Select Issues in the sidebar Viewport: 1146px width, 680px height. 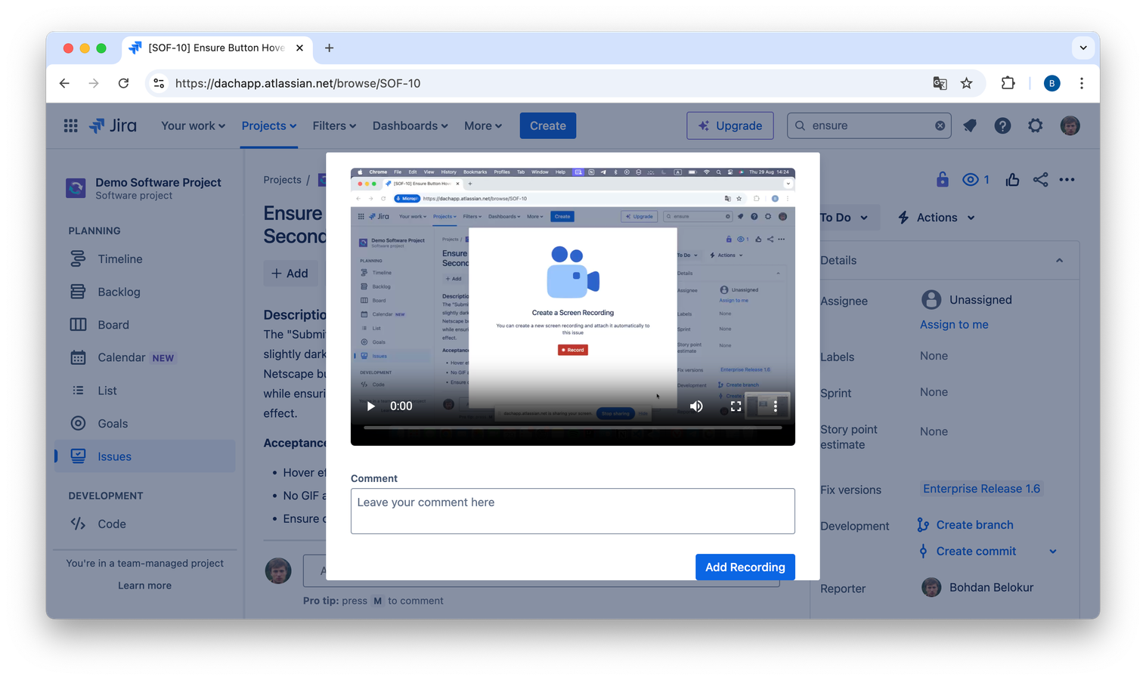[x=144, y=456]
